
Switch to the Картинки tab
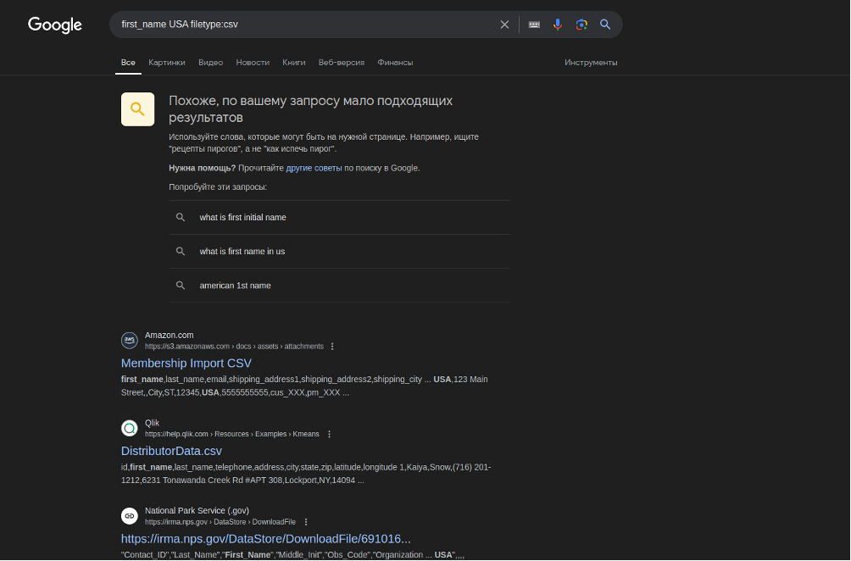pyautogui.click(x=166, y=63)
